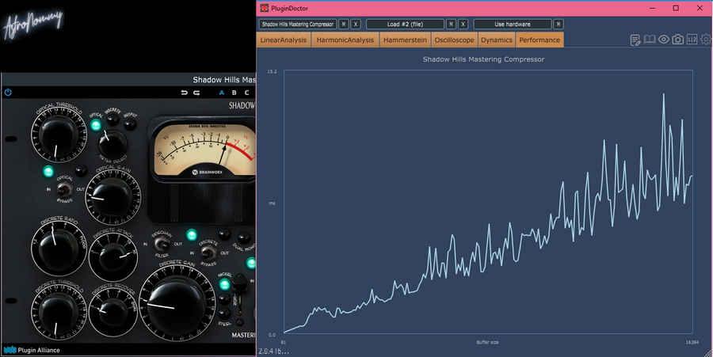
Task: Click the lit Optical meter LED
Action: pos(96,125)
